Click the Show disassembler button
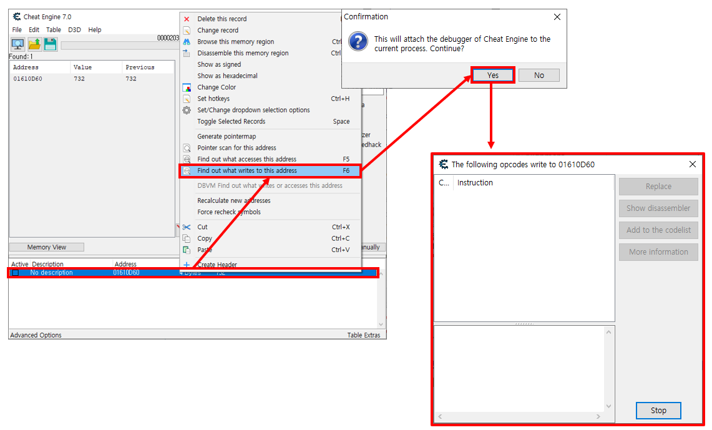 click(658, 208)
